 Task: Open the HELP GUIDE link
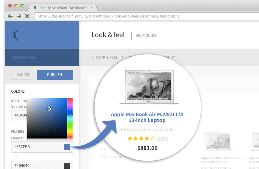tap(146, 36)
